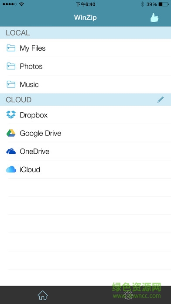Open the Music folder icon

tap(11, 84)
